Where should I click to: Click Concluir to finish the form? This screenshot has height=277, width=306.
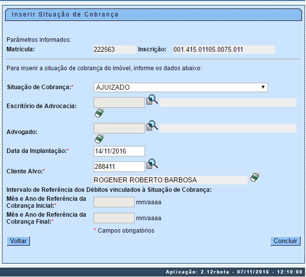[x=286, y=241]
